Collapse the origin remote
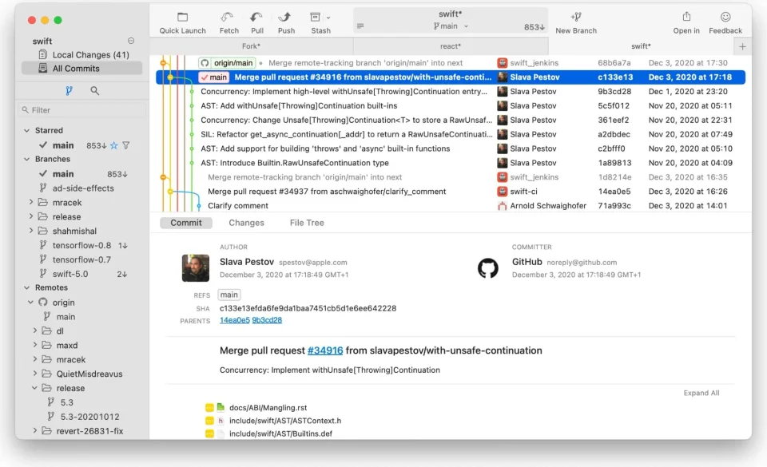This screenshot has height=467, width=767. click(31, 303)
